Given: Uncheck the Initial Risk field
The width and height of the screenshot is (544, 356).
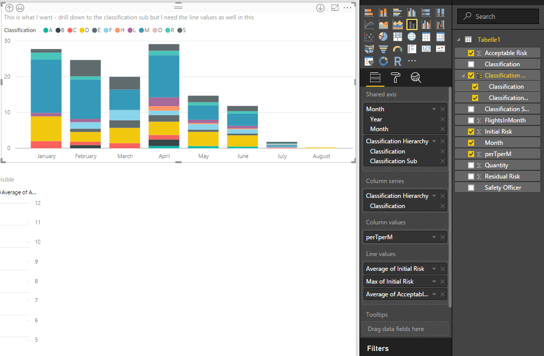Looking at the screenshot, I should coord(471,132).
